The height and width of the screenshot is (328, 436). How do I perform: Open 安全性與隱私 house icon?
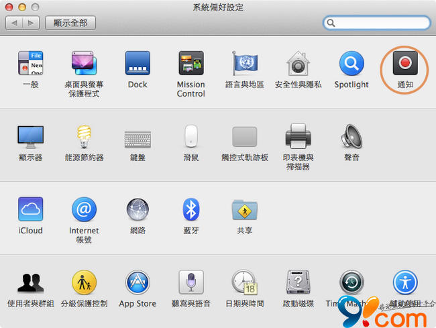298,63
